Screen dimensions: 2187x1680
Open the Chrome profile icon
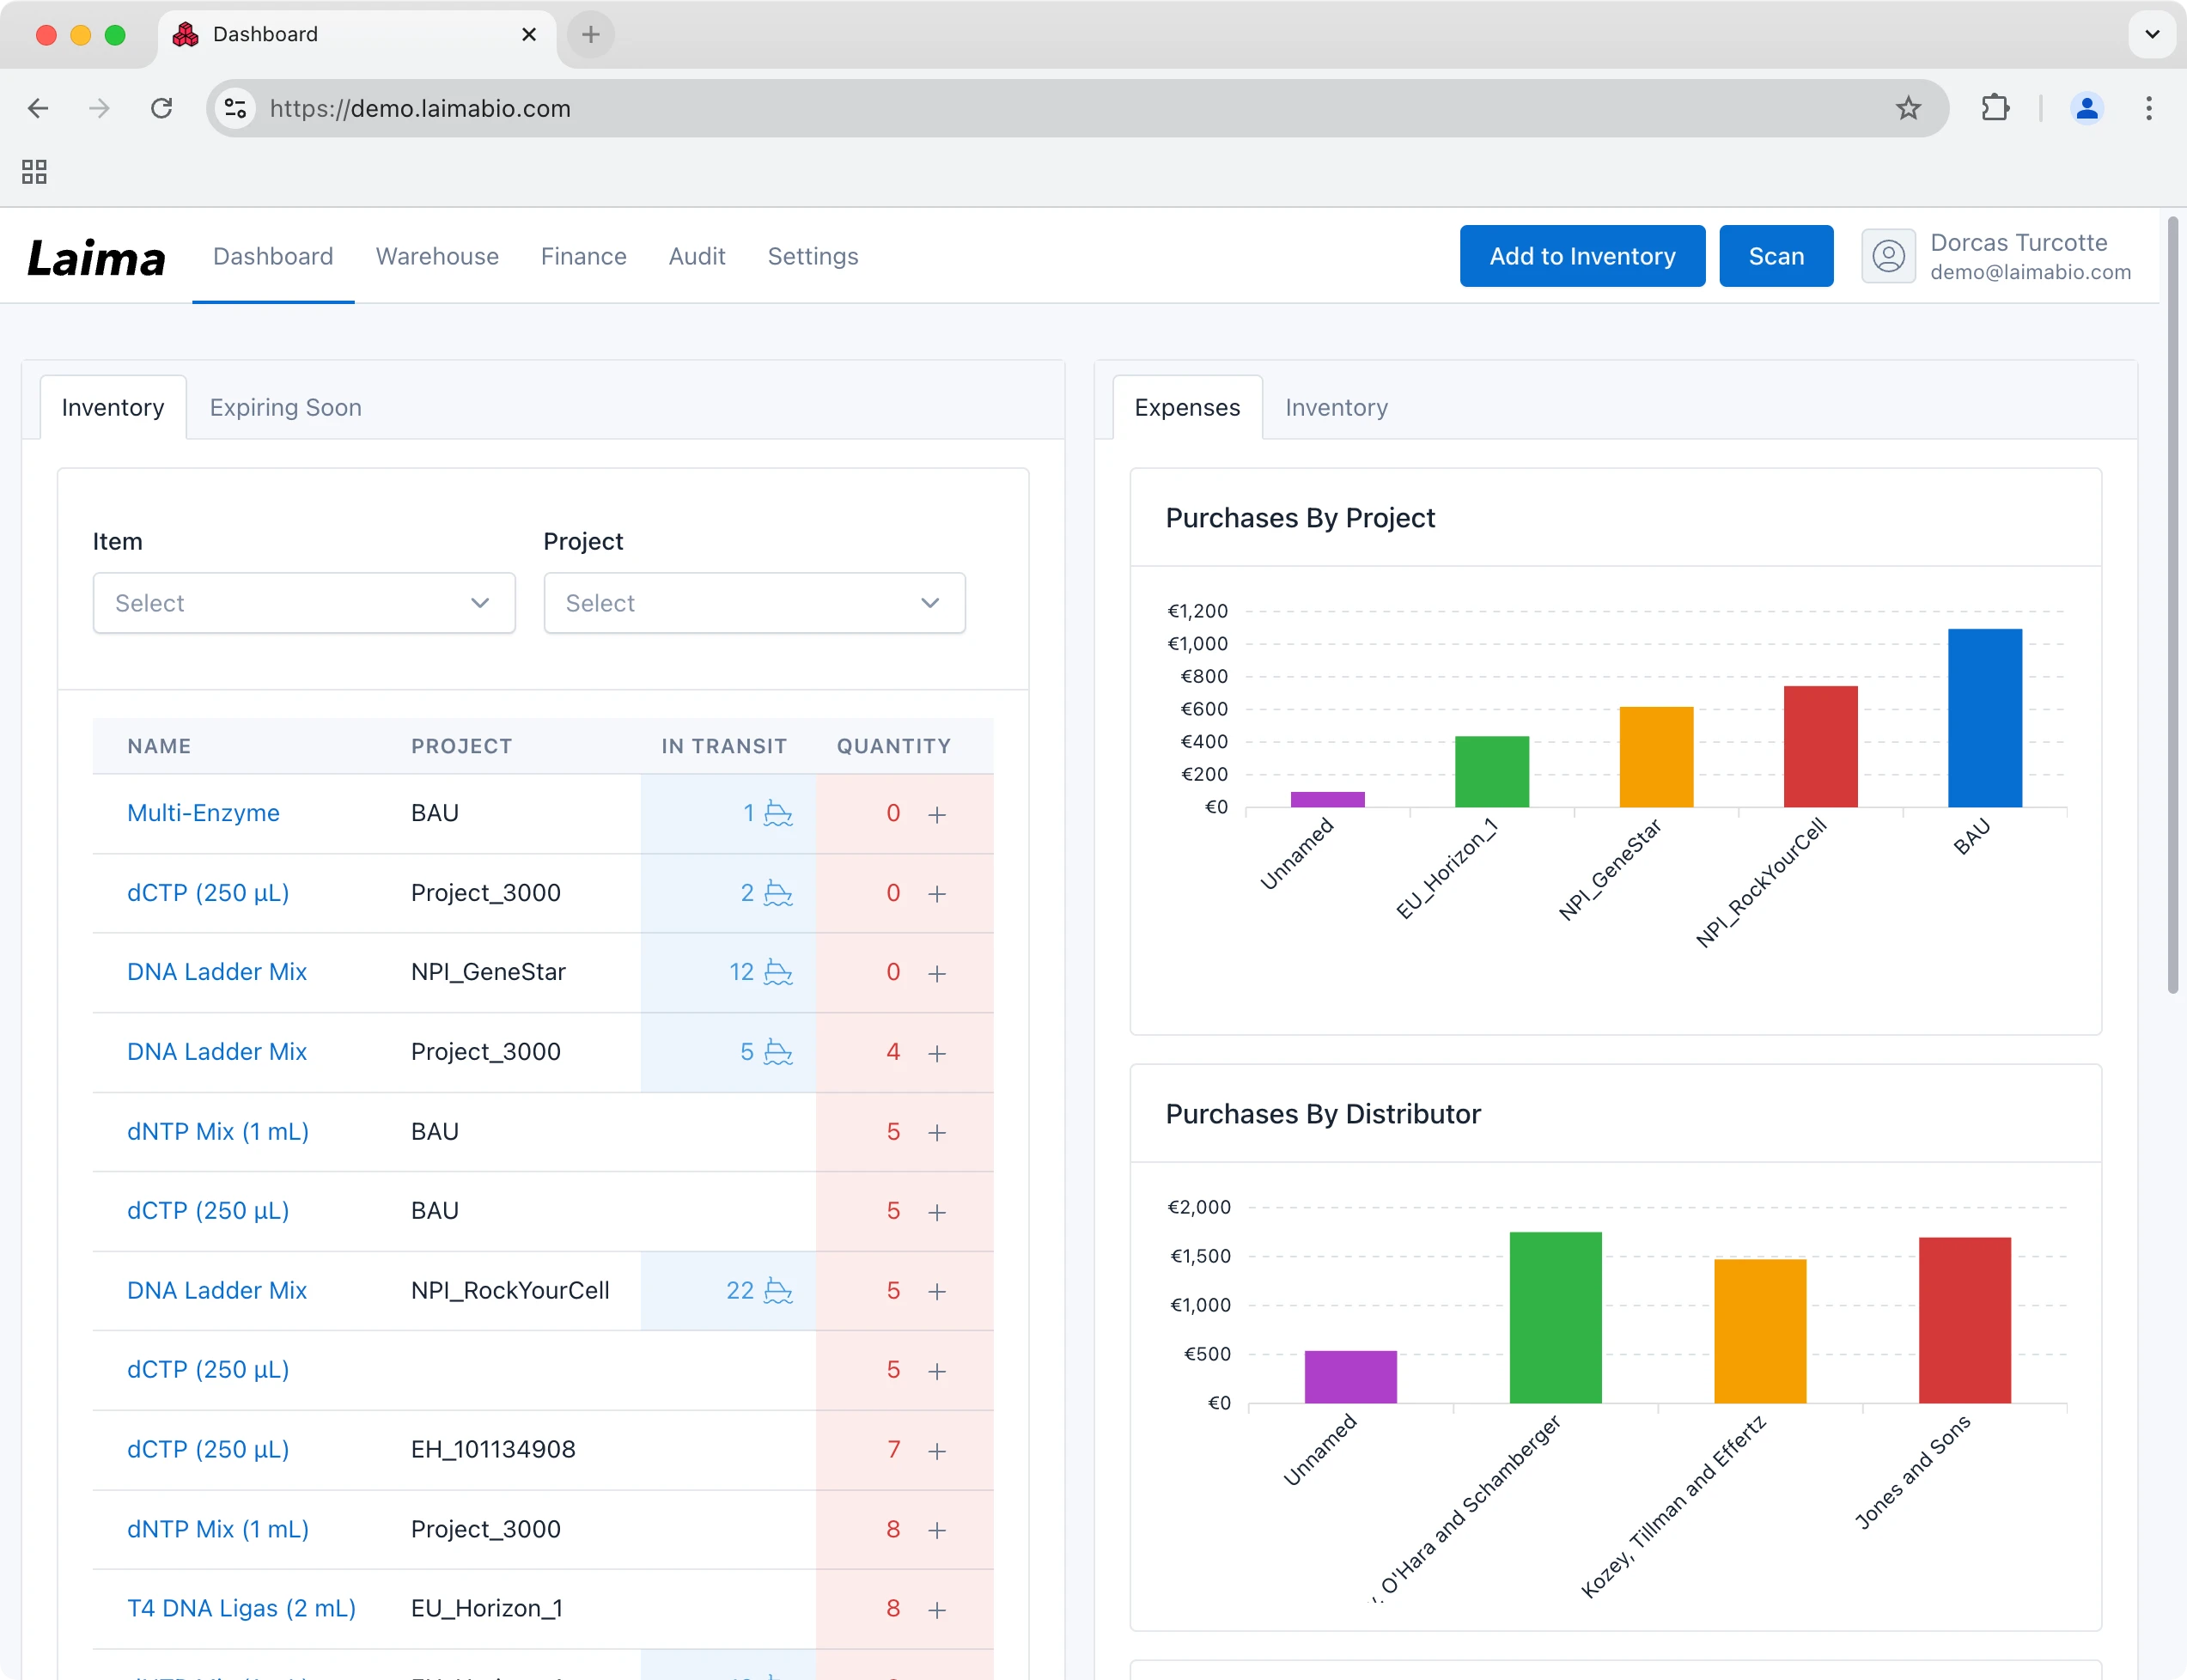click(2086, 108)
